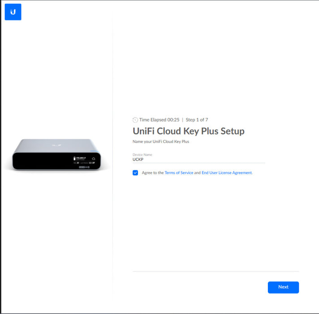Click the Cloud Key Plus device image

click(x=56, y=154)
